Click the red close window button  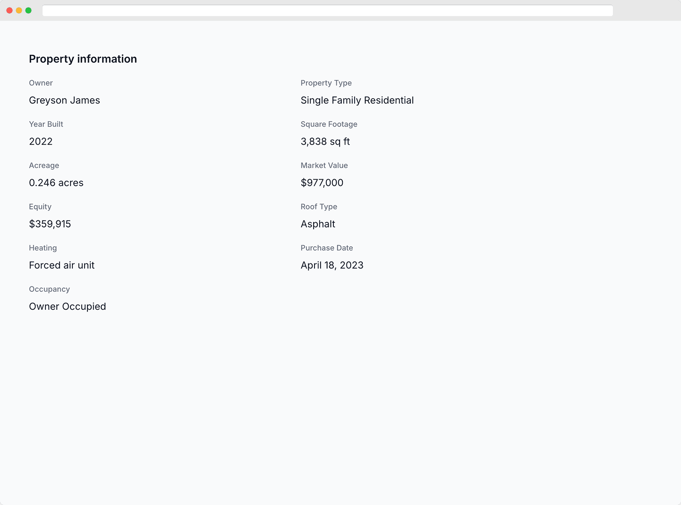tap(9, 10)
